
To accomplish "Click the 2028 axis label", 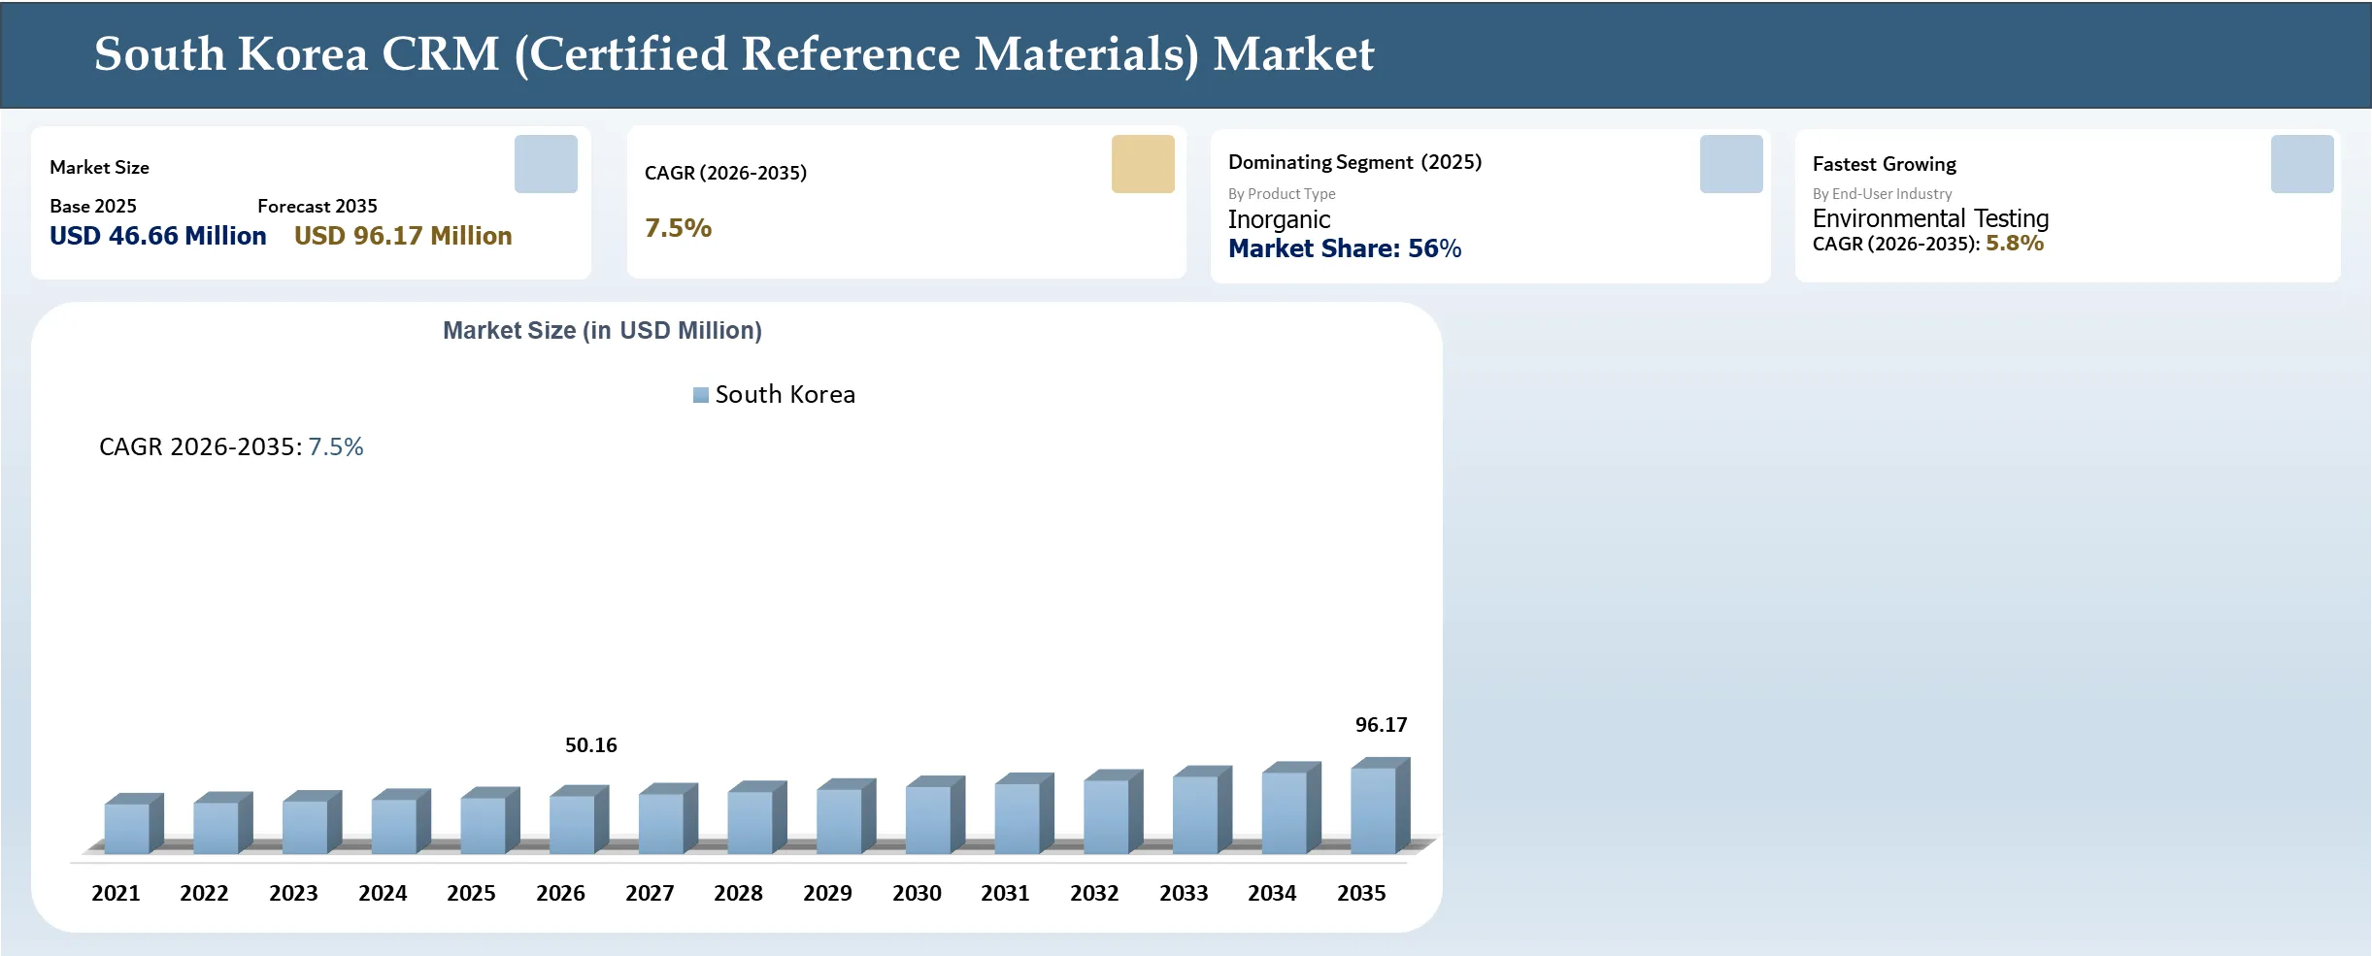I will (738, 893).
